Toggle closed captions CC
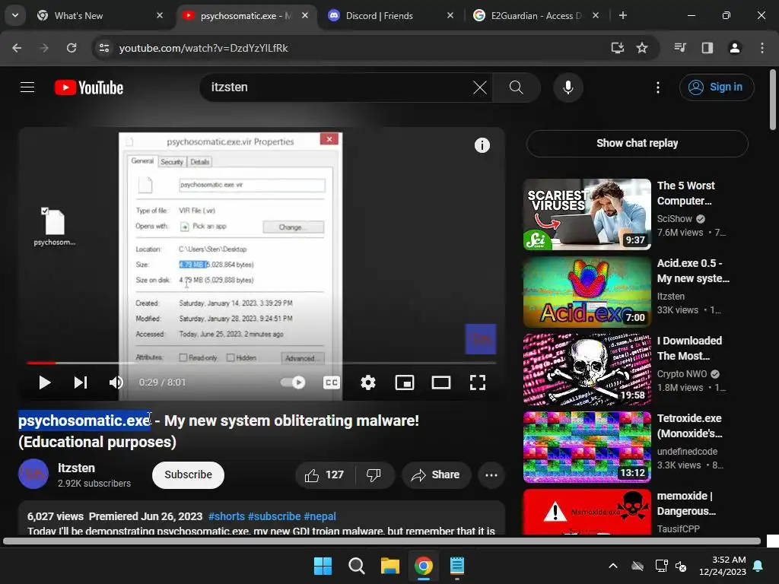 pos(332,382)
